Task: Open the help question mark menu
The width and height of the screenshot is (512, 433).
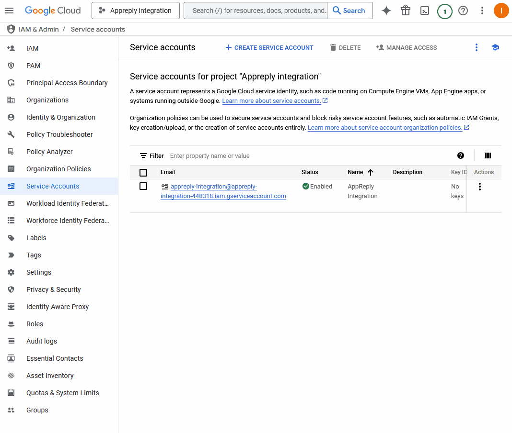Action: click(x=463, y=11)
